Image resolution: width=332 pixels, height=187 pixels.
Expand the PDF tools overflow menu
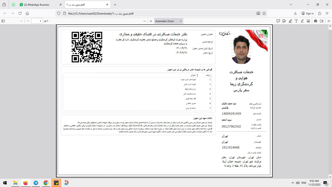pyautogui.click(x=328, y=21)
